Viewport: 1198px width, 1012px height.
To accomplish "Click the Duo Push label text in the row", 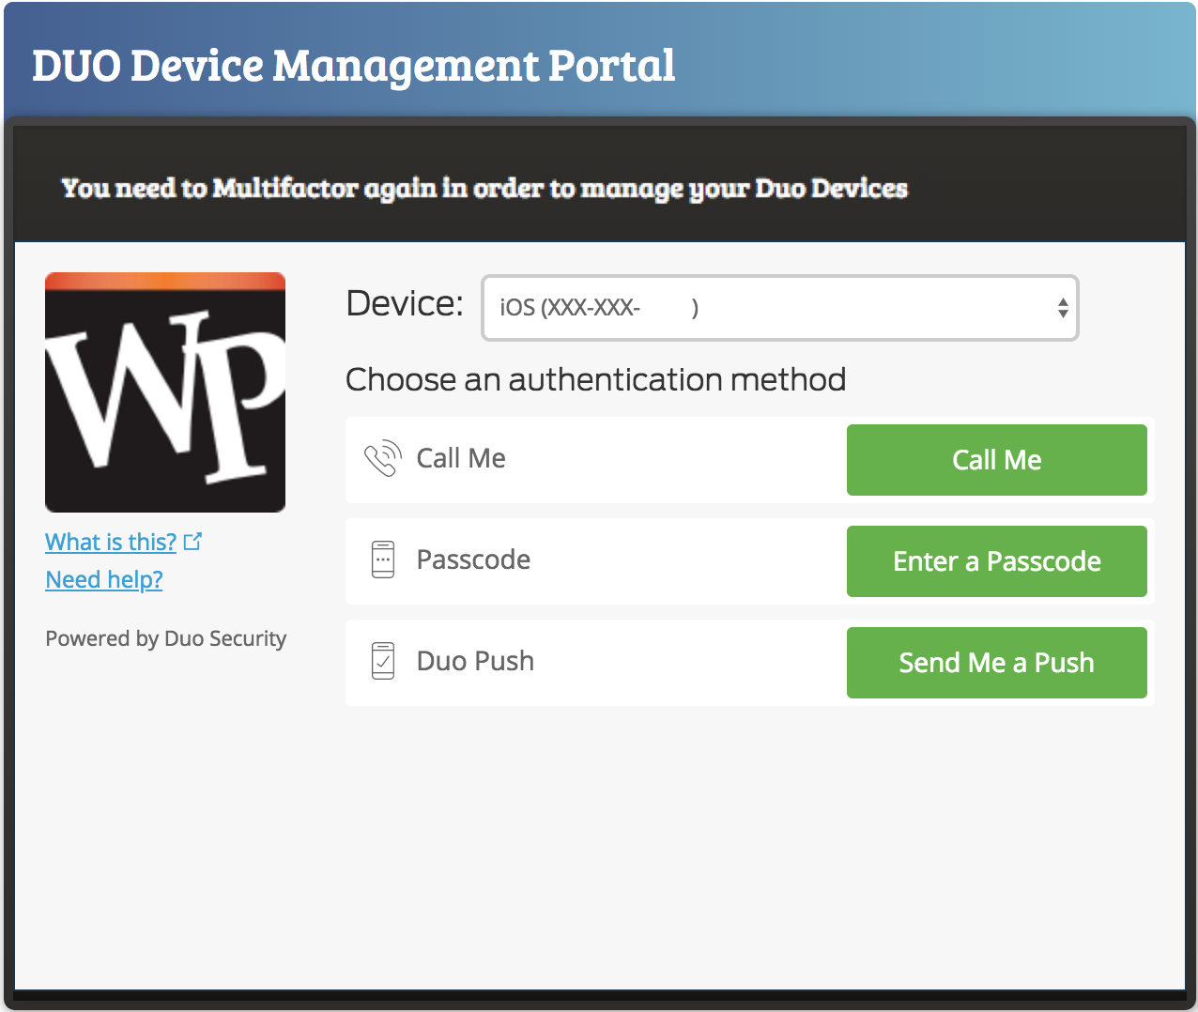I will click(475, 661).
